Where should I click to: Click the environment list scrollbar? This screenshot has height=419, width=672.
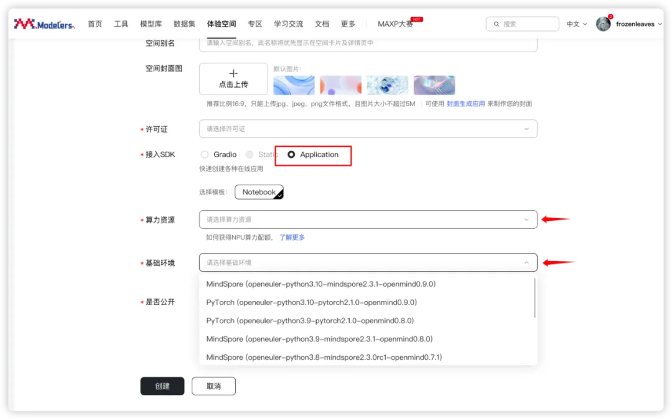tap(534, 298)
